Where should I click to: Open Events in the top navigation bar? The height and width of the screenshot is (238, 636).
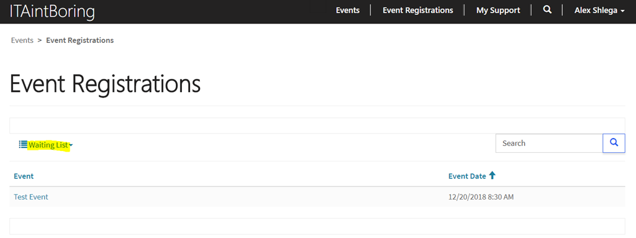(348, 11)
